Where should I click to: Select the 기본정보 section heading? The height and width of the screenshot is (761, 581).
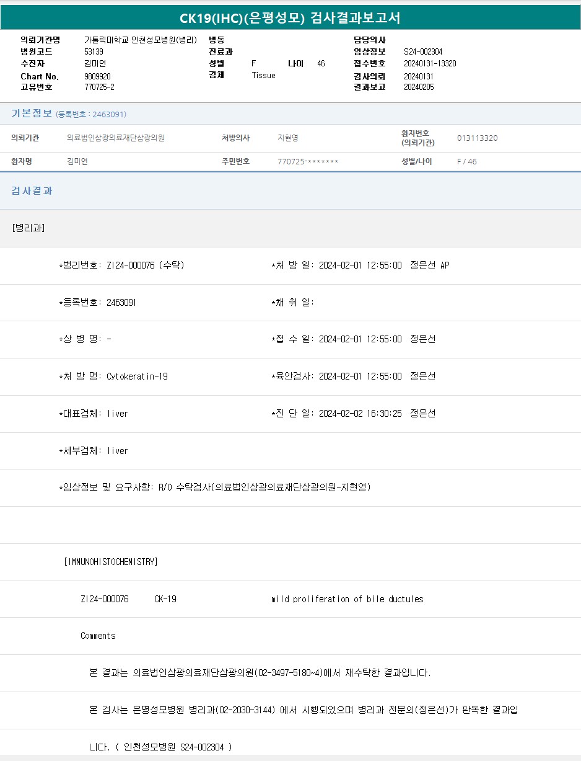32,113
